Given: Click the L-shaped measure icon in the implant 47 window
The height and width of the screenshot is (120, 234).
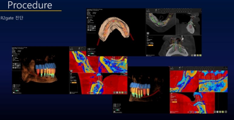Looking at the screenshot, I should pyautogui.click(x=114, y=92).
